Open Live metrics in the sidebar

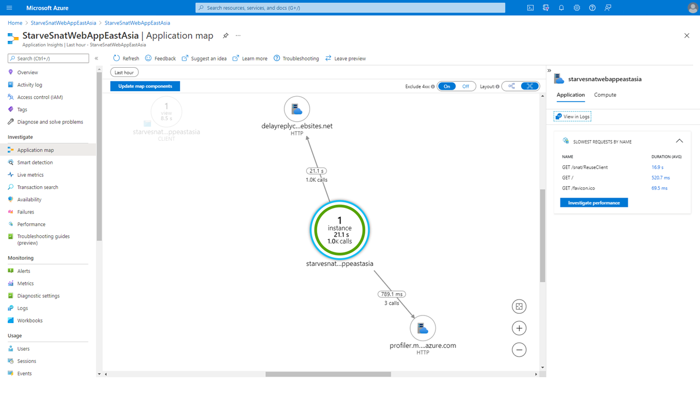click(x=30, y=175)
